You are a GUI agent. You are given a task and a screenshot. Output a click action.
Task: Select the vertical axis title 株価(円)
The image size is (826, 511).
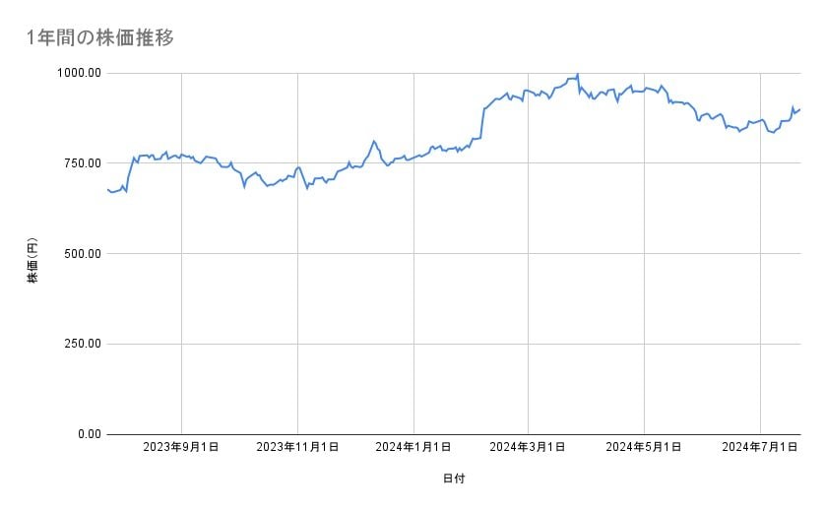tap(32, 262)
